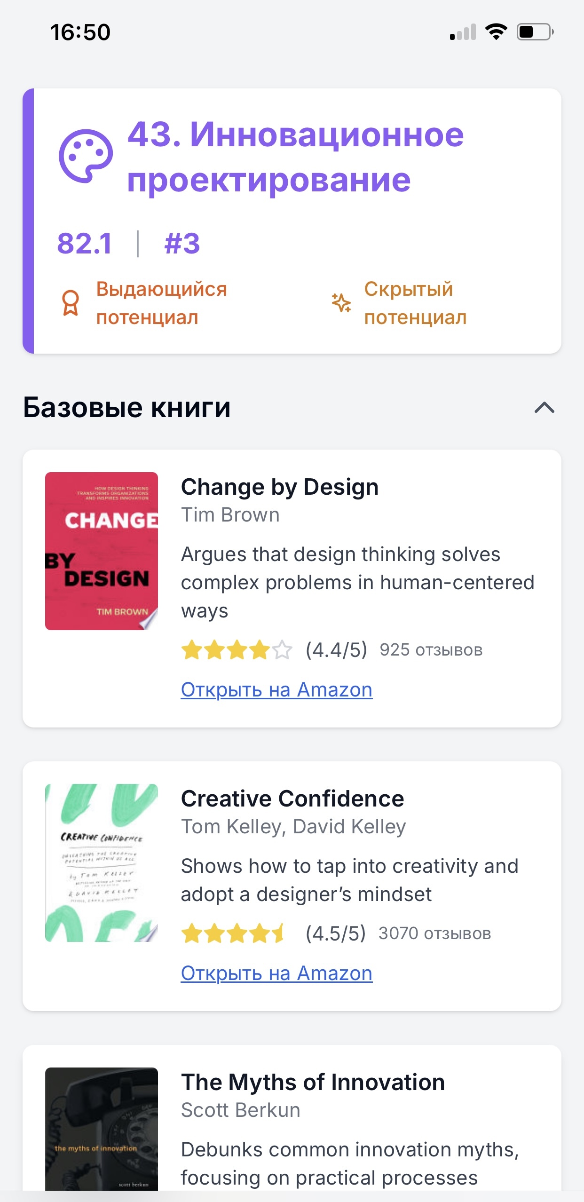Open Creative Confidence on Amazon
584x1202 pixels.
(276, 973)
